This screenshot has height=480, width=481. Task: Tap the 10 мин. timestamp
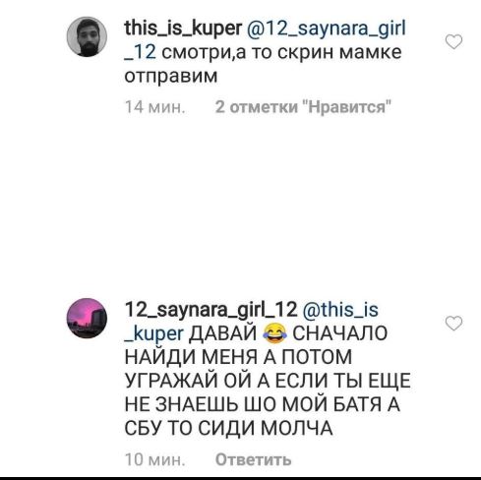[155, 459]
